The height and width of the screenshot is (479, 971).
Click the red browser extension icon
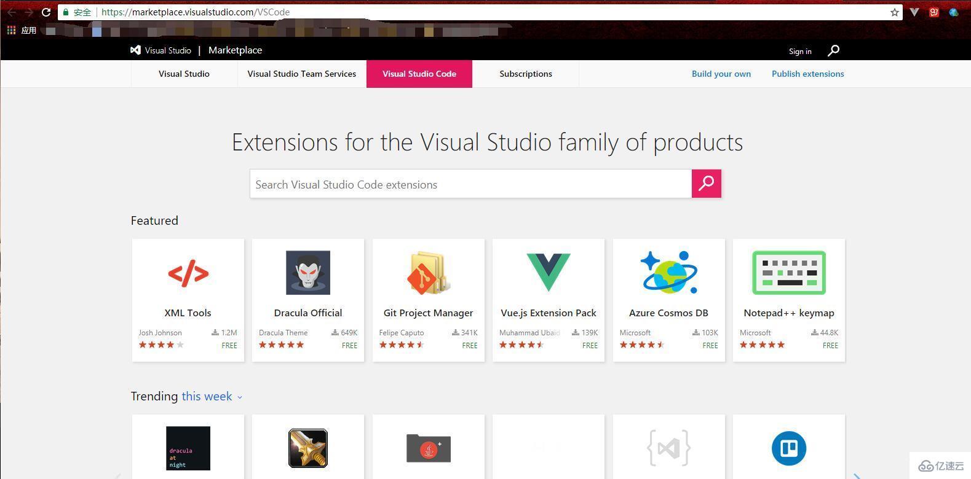click(x=934, y=12)
